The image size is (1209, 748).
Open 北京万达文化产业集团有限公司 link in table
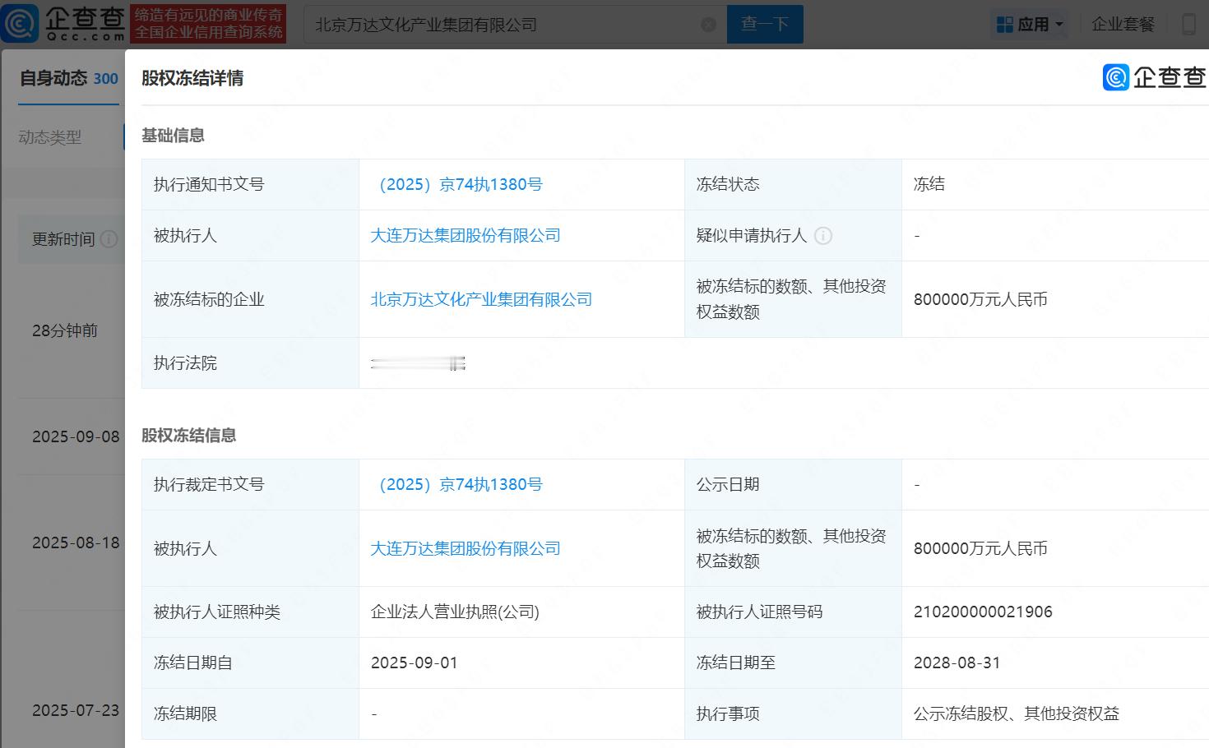click(481, 300)
